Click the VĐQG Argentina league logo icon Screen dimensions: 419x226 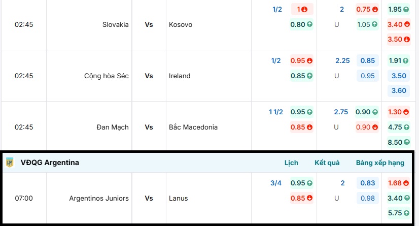point(10,163)
